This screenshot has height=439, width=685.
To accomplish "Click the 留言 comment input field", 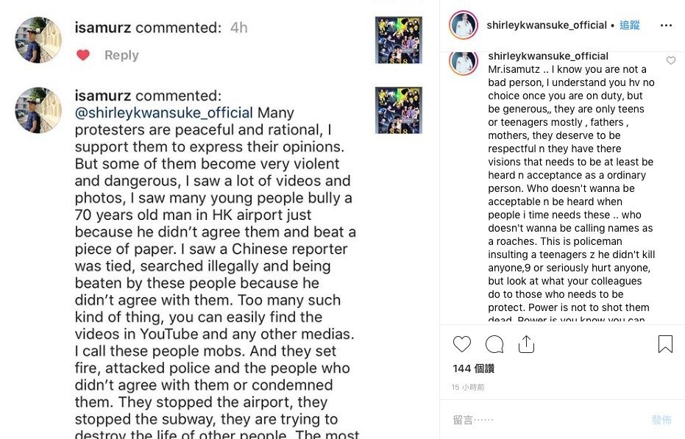I will point(544,420).
